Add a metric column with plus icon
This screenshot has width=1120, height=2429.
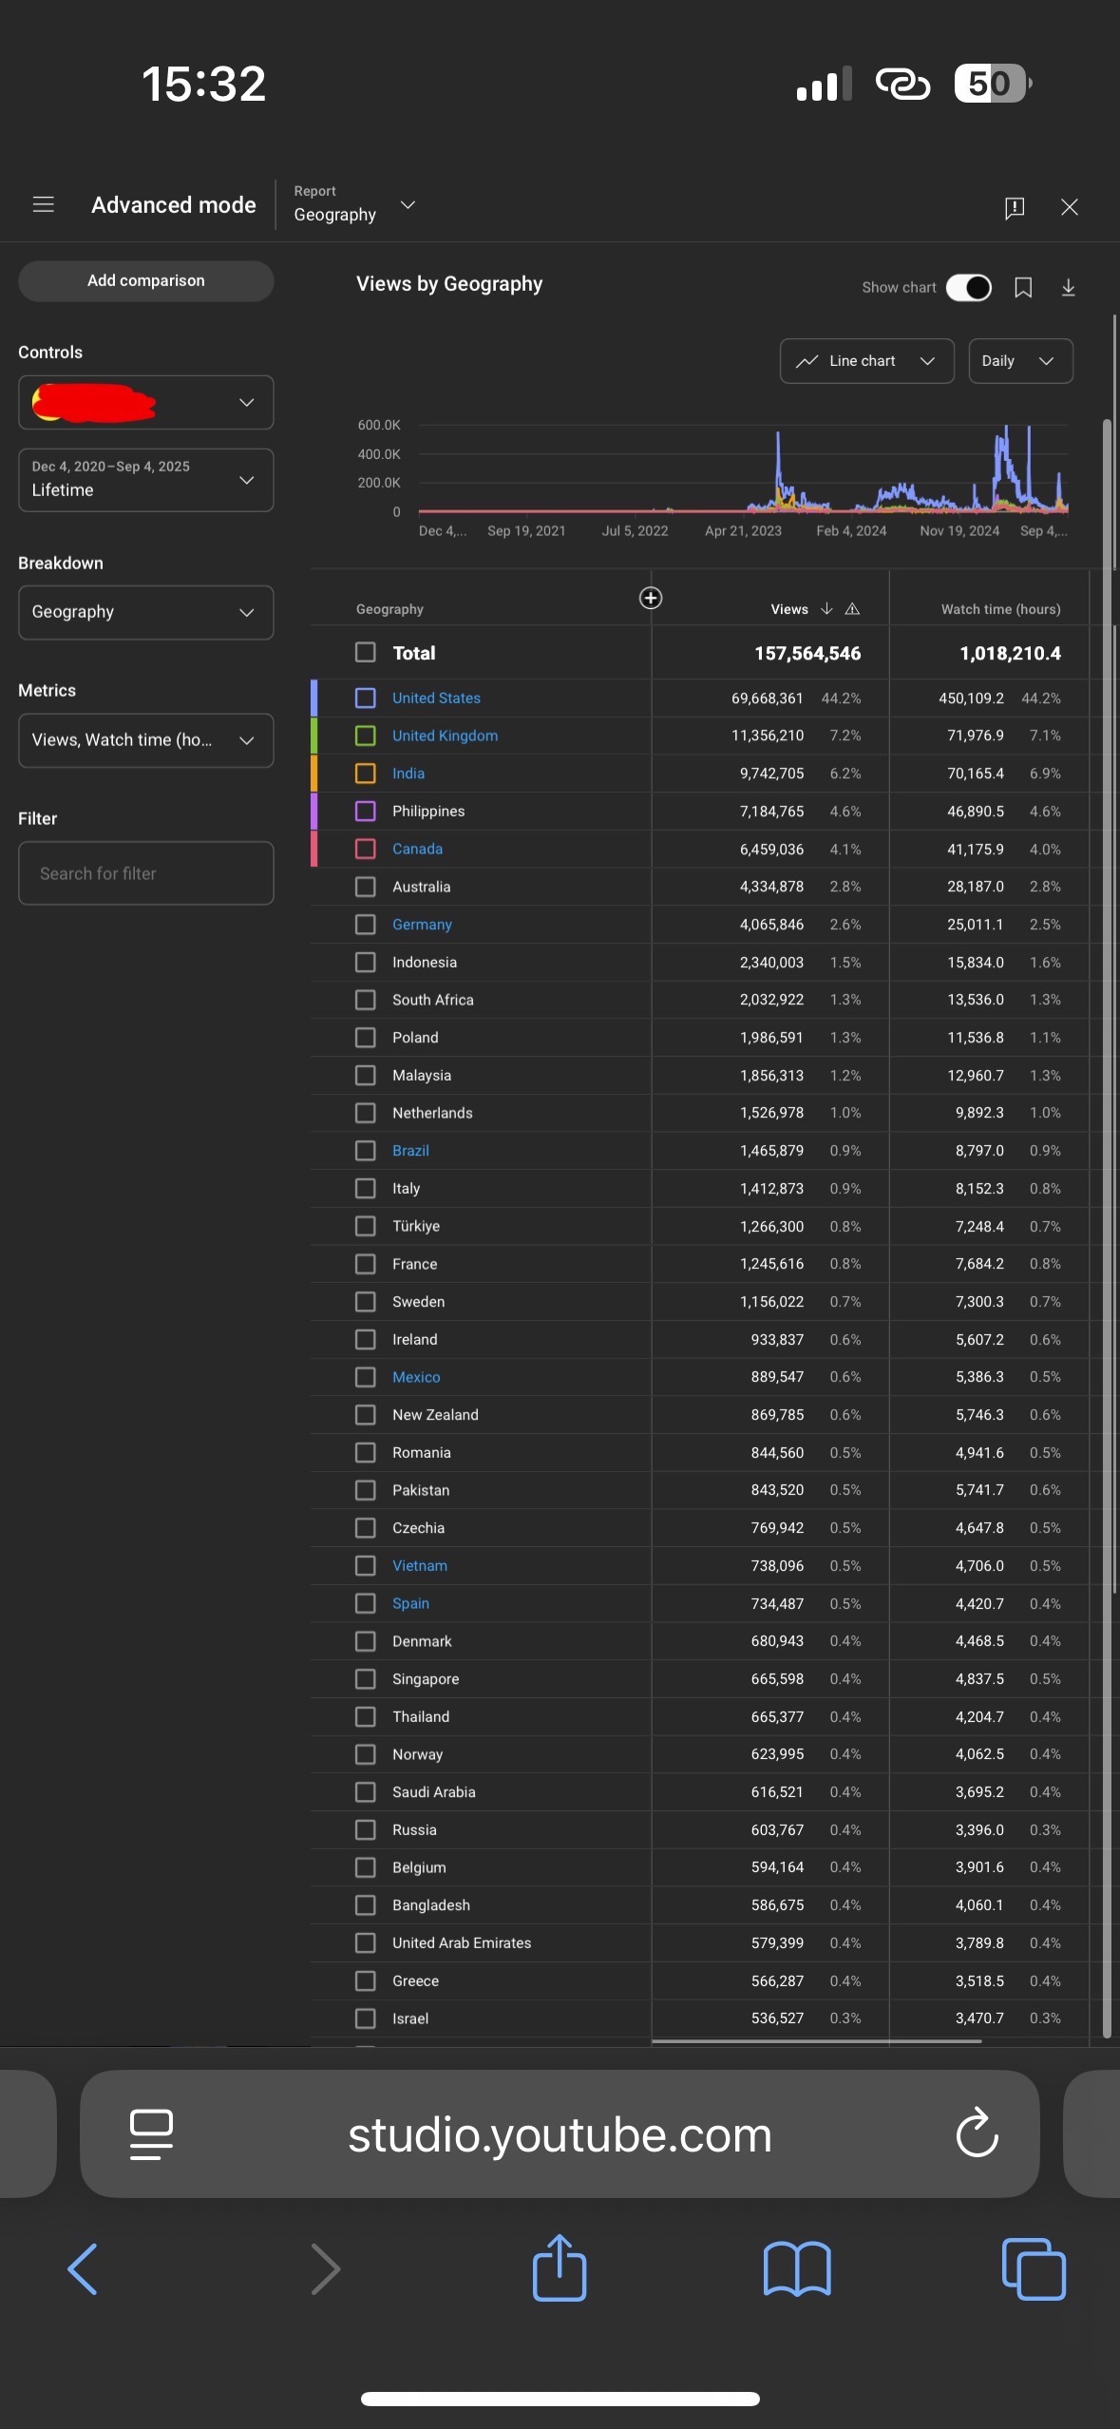click(x=651, y=598)
